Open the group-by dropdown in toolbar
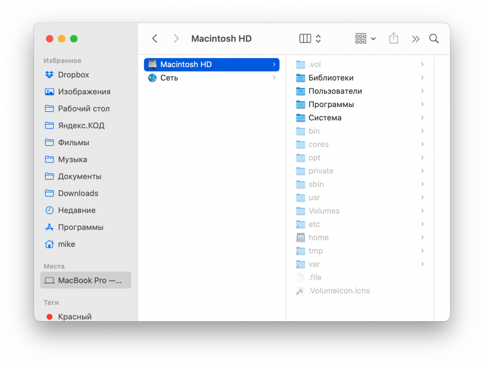484x366 pixels. click(365, 39)
